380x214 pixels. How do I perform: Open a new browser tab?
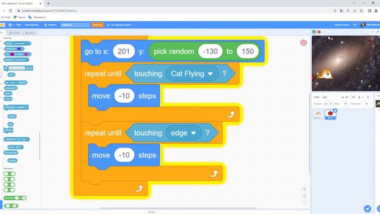point(48,4)
